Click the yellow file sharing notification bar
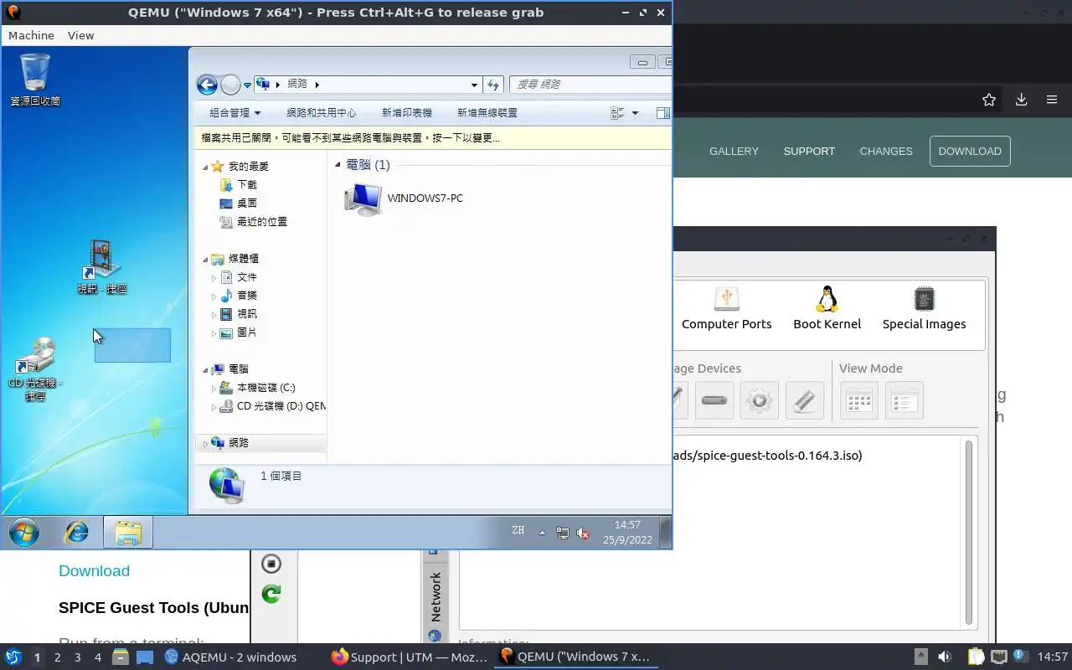This screenshot has width=1072, height=670. coord(434,138)
